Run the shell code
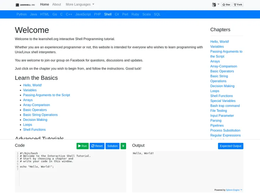The width and height of the screenshot is (260, 193). (83, 146)
